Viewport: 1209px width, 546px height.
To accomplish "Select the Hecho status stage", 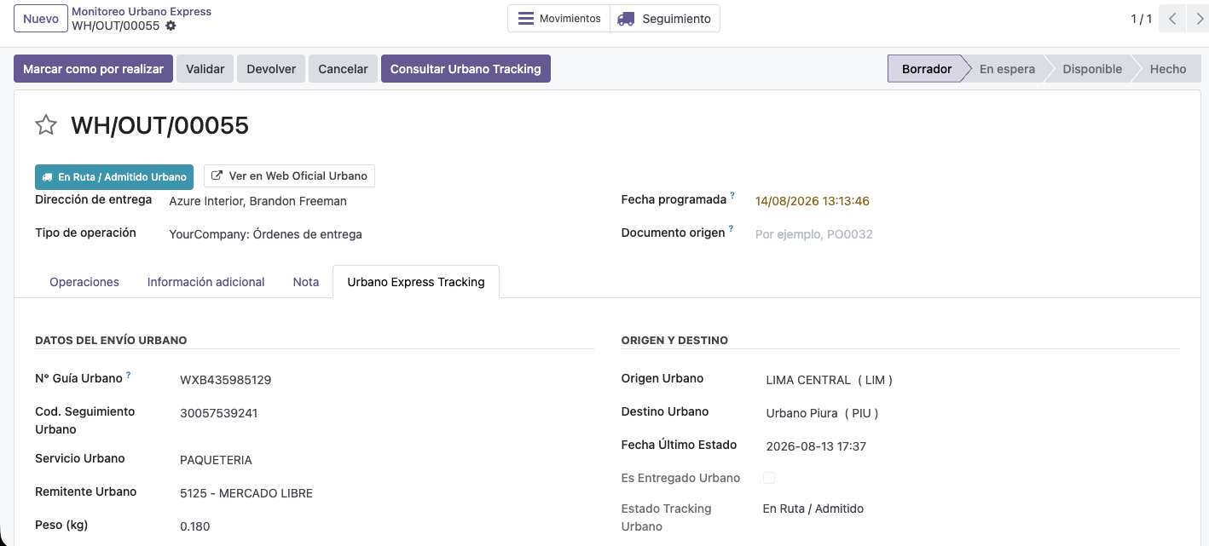I will pos(1167,69).
